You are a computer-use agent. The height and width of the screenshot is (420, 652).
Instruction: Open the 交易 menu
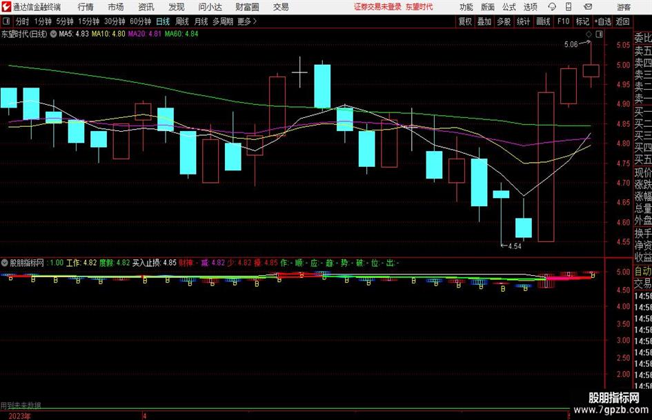tap(281, 7)
